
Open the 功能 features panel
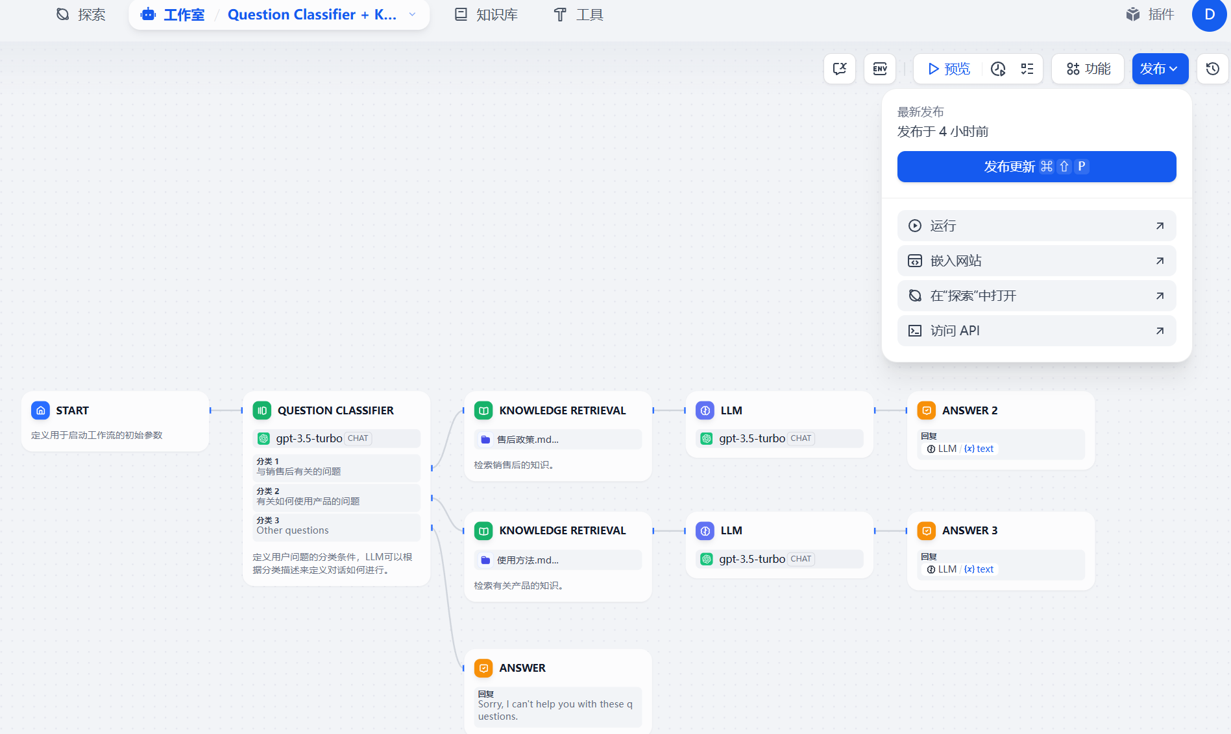coord(1088,69)
